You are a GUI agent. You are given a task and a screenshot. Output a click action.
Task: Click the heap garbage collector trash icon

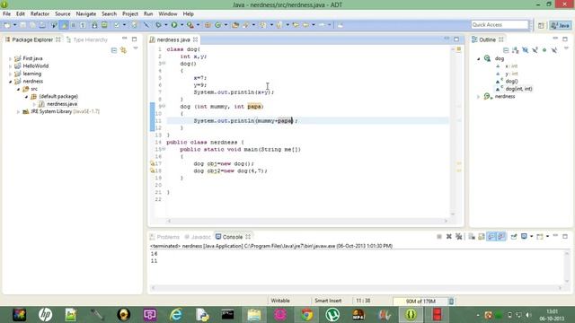pos(451,301)
